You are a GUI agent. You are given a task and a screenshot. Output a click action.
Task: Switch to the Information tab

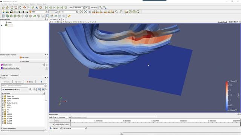click(x=14, y=75)
